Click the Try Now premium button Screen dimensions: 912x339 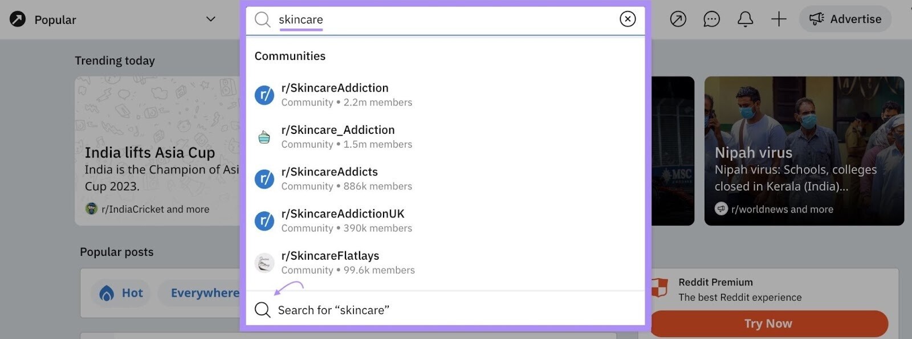[x=768, y=324]
